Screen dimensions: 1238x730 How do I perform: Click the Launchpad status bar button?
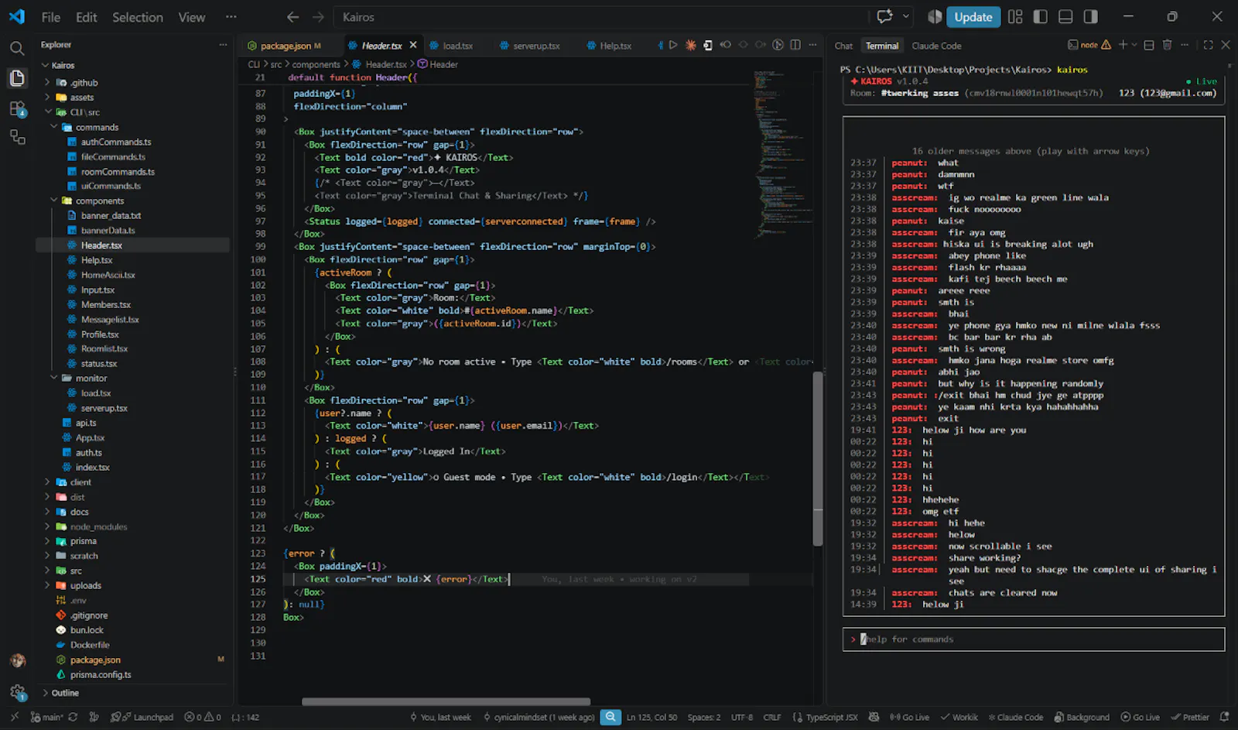(142, 718)
